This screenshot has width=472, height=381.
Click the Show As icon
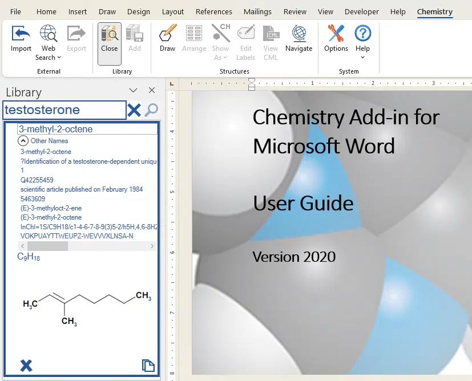pyautogui.click(x=221, y=33)
